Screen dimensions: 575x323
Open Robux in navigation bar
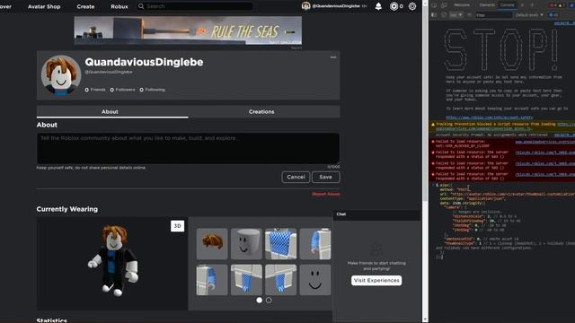point(119,6)
